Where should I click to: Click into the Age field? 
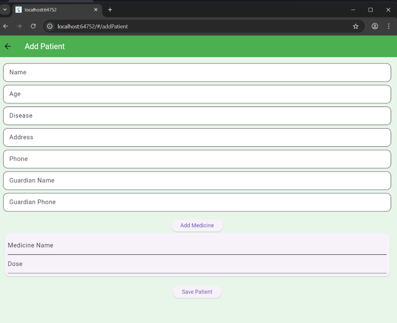(197, 94)
